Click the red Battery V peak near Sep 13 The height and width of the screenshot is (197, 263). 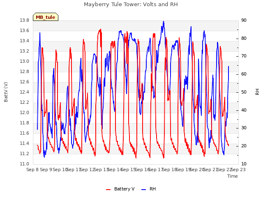pyautogui.click(x=100, y=29)
